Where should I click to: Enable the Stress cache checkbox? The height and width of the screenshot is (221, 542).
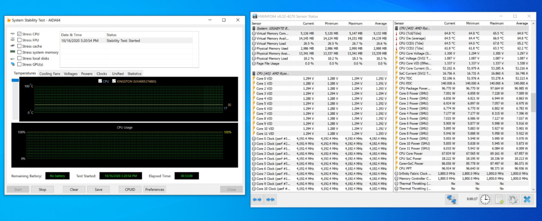[x=20, y=46]
